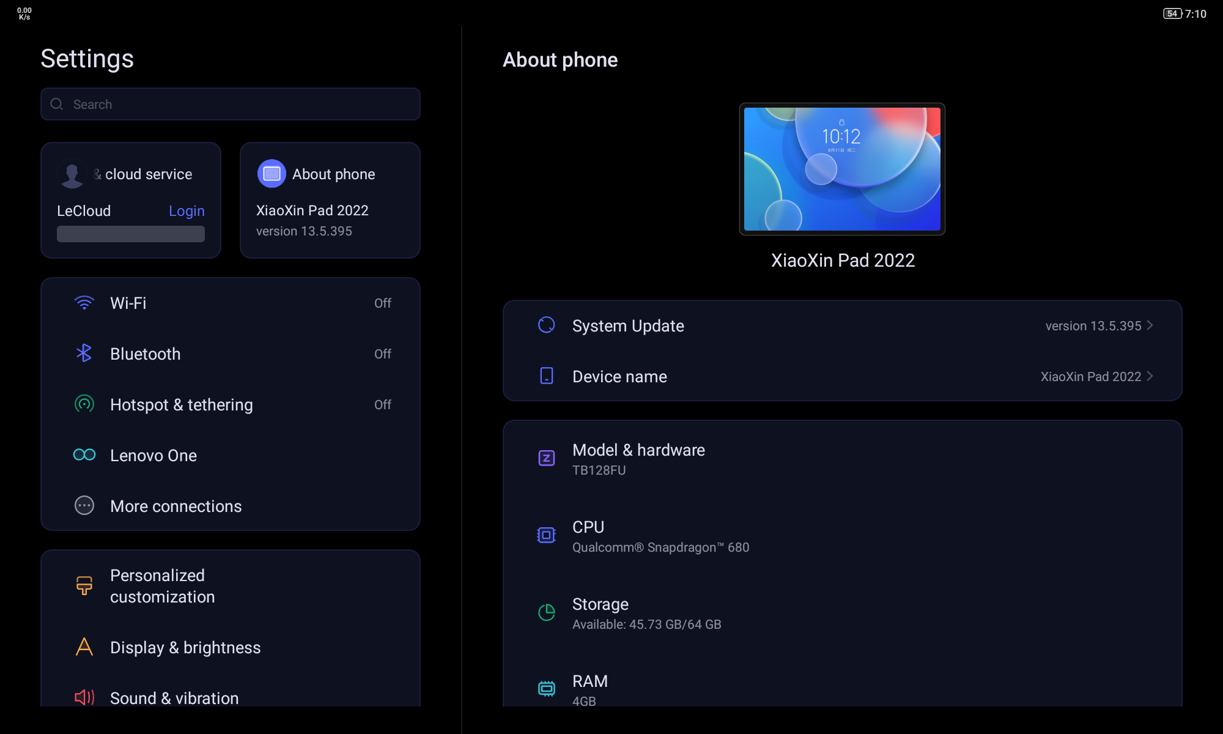Image resolution: width=1223 pixels, height=734 pixels.
Task: Click the Bluetooth Off status
Action: (x=383, y=354)
